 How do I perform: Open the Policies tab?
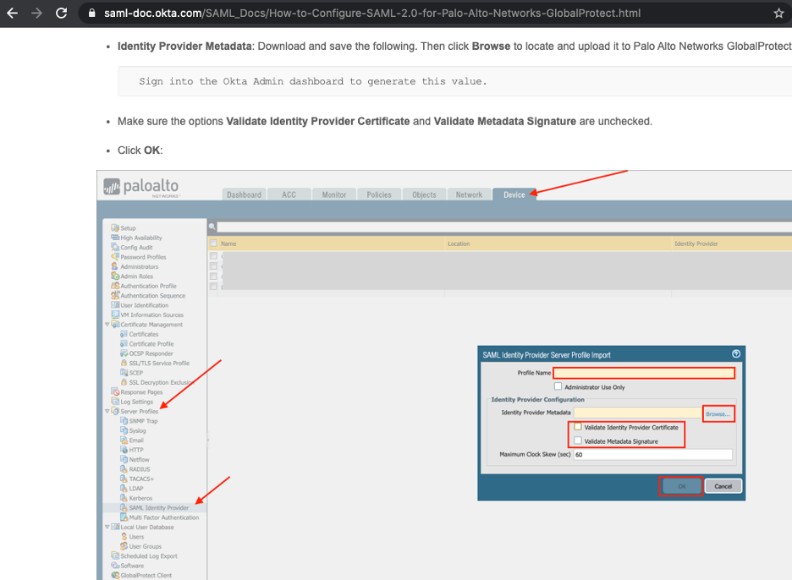coord(379,194)
